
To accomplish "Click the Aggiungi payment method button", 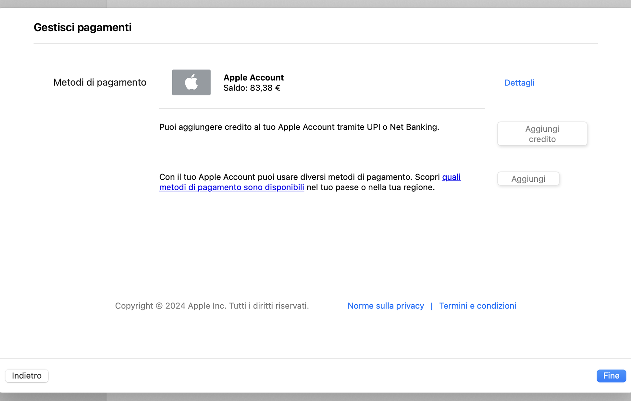I will [528, 179].
